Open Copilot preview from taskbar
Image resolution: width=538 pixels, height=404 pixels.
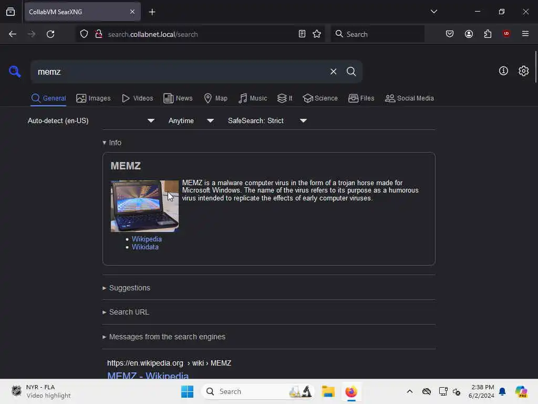tap(521, 391)
